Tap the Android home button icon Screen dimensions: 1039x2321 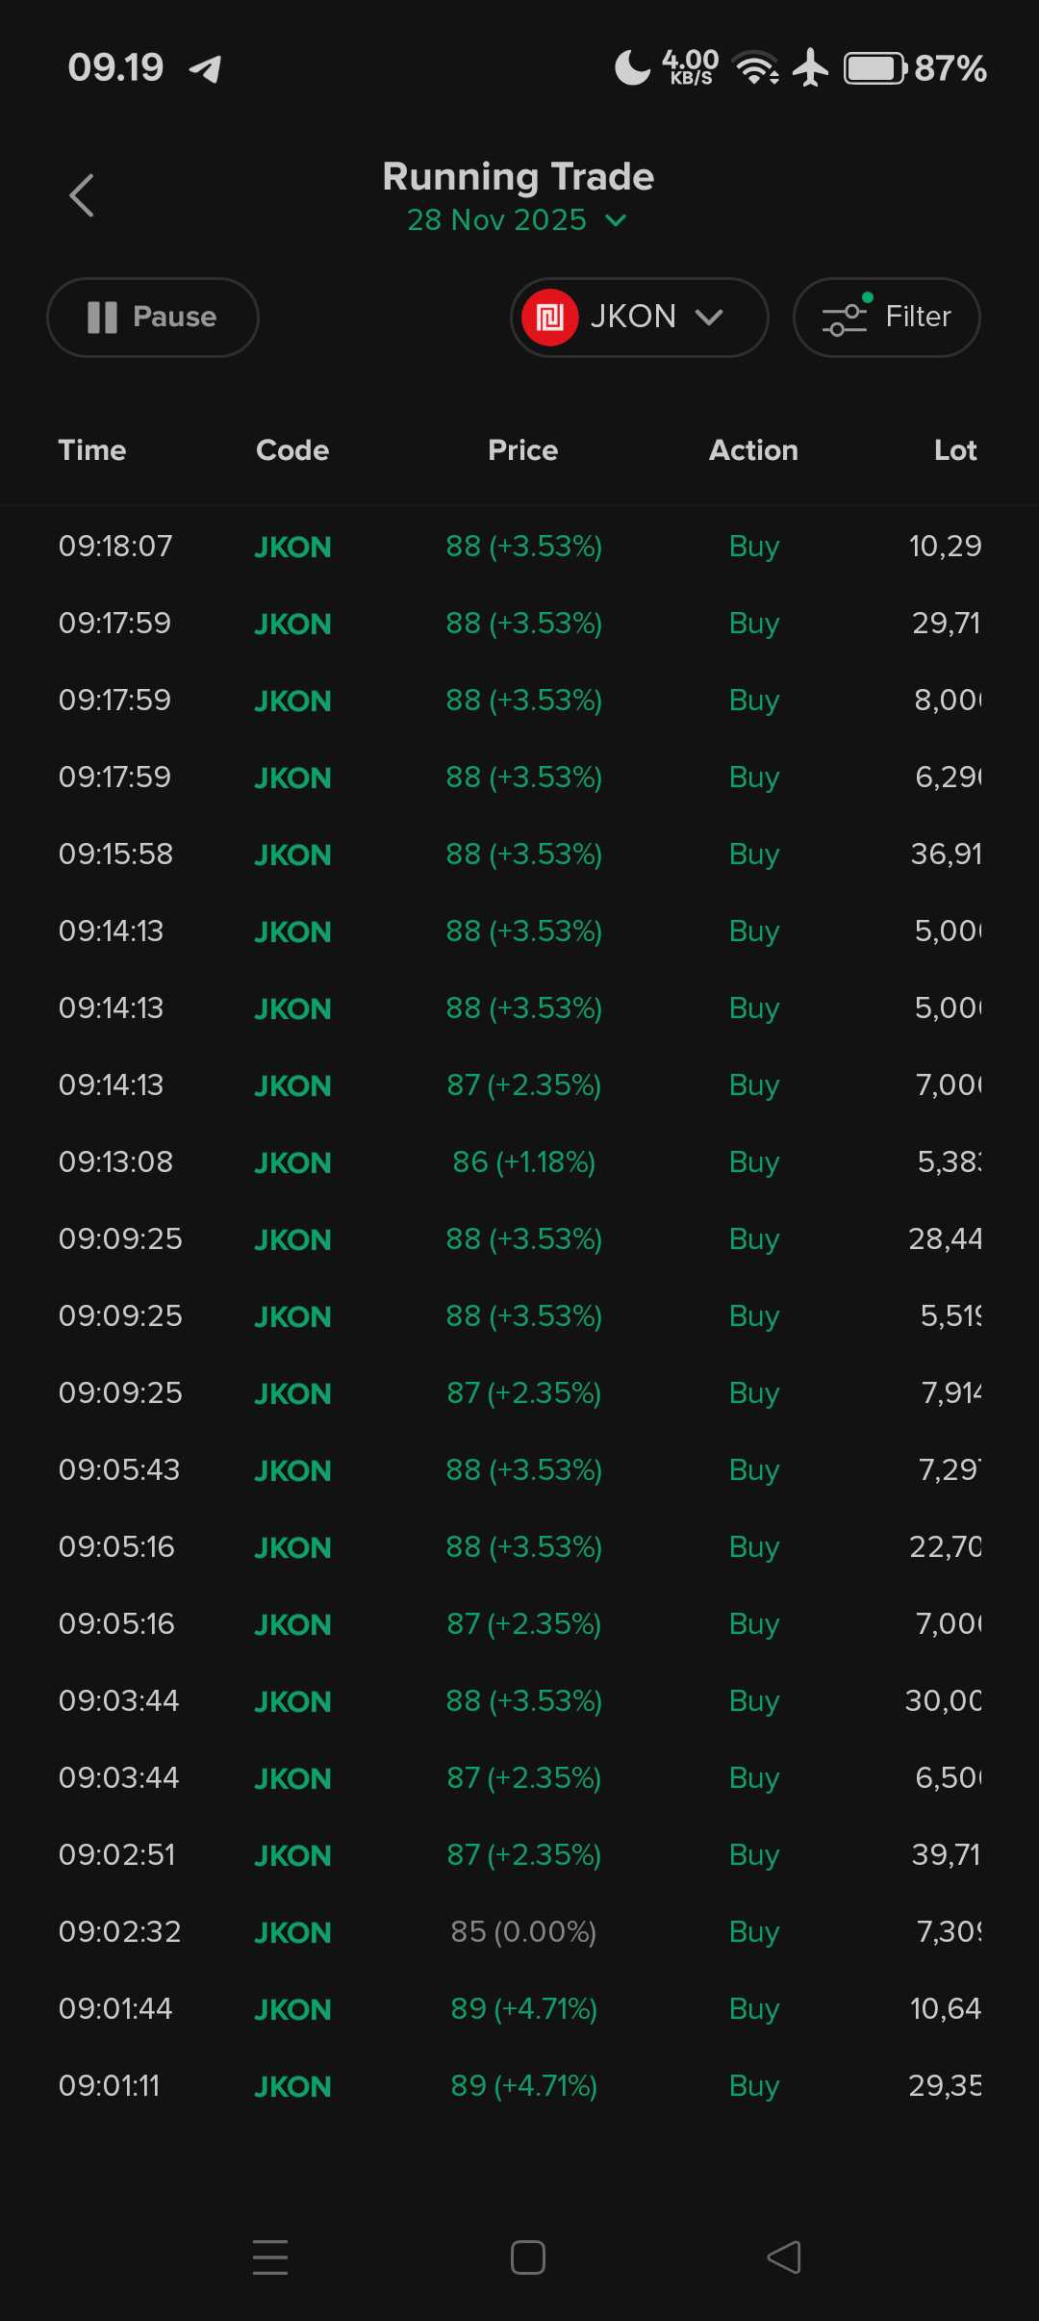point(528,2257)
